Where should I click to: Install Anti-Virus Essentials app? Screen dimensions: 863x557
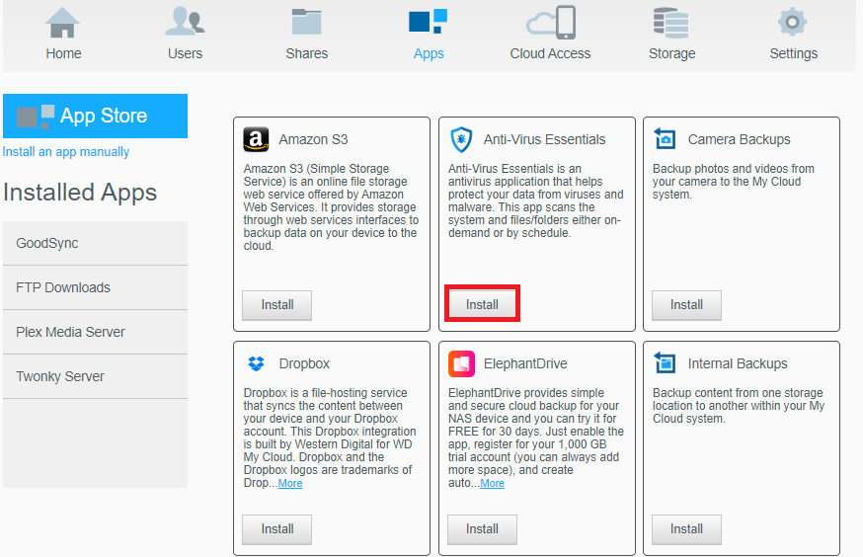pos(482,304)
